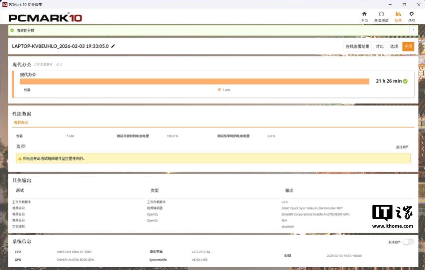The height and width of the screenshot is (270, 425).
Task: Select the 结果 results chart icon
Action: tap(398, 14)
